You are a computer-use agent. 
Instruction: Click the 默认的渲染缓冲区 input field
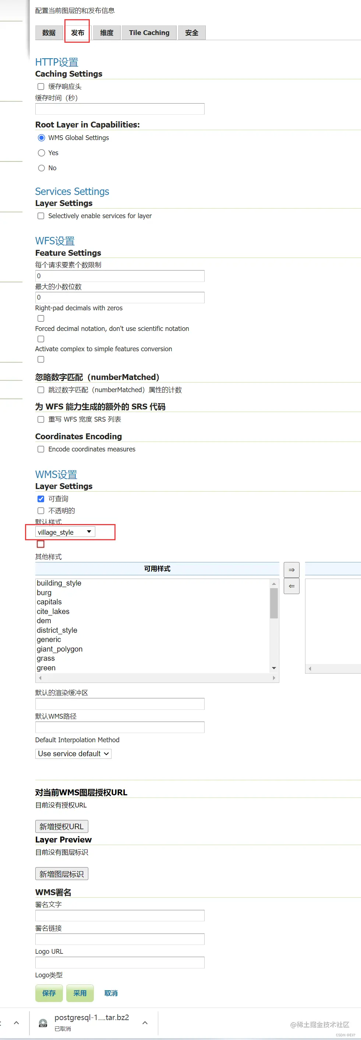(x=120, y=704)
